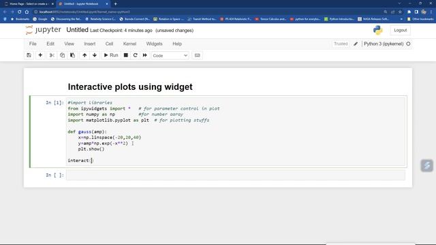This screenshot has width=436, height=245.
Task: Click the kernel idle circle indicator
Action: 408,44
